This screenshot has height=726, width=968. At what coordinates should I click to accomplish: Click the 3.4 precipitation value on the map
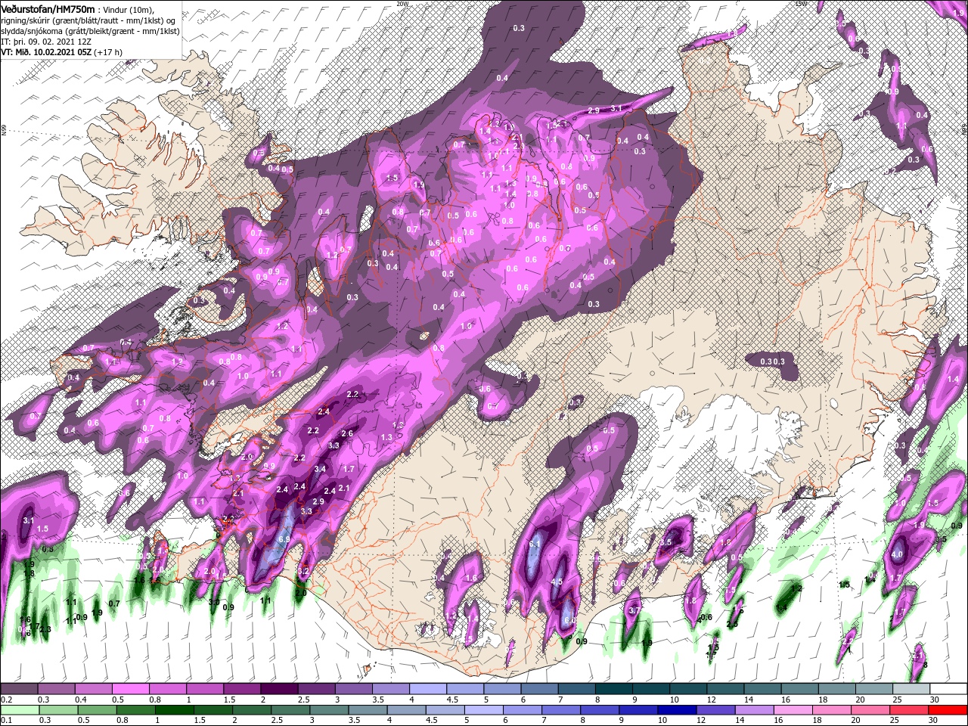click(320, 469)
